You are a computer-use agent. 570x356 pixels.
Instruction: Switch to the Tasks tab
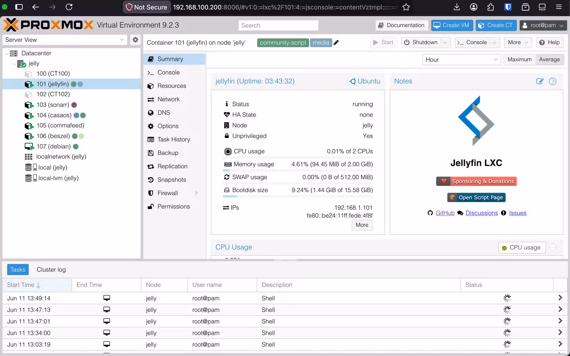18,269
